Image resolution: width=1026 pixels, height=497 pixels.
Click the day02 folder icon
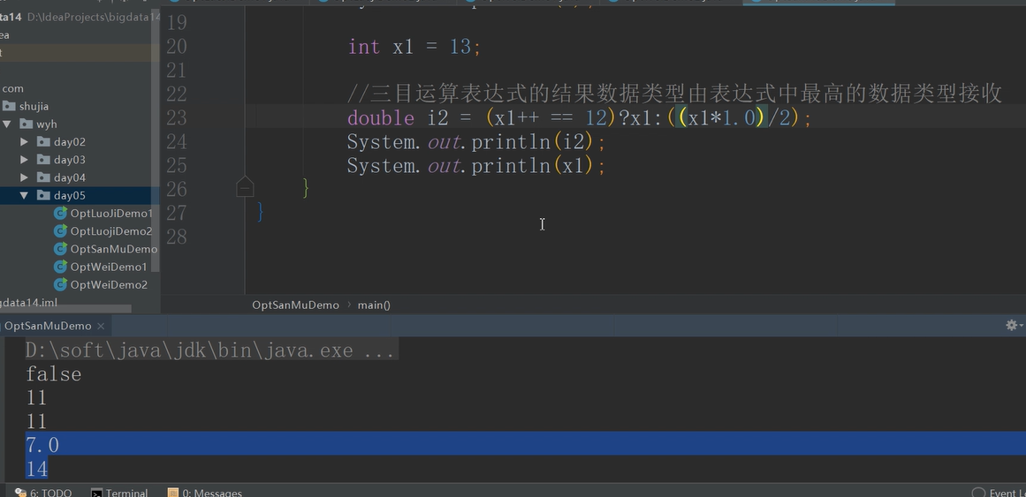coord(43,142)
